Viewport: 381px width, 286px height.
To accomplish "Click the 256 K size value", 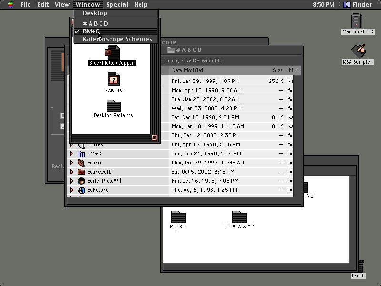I will [276, 81].
